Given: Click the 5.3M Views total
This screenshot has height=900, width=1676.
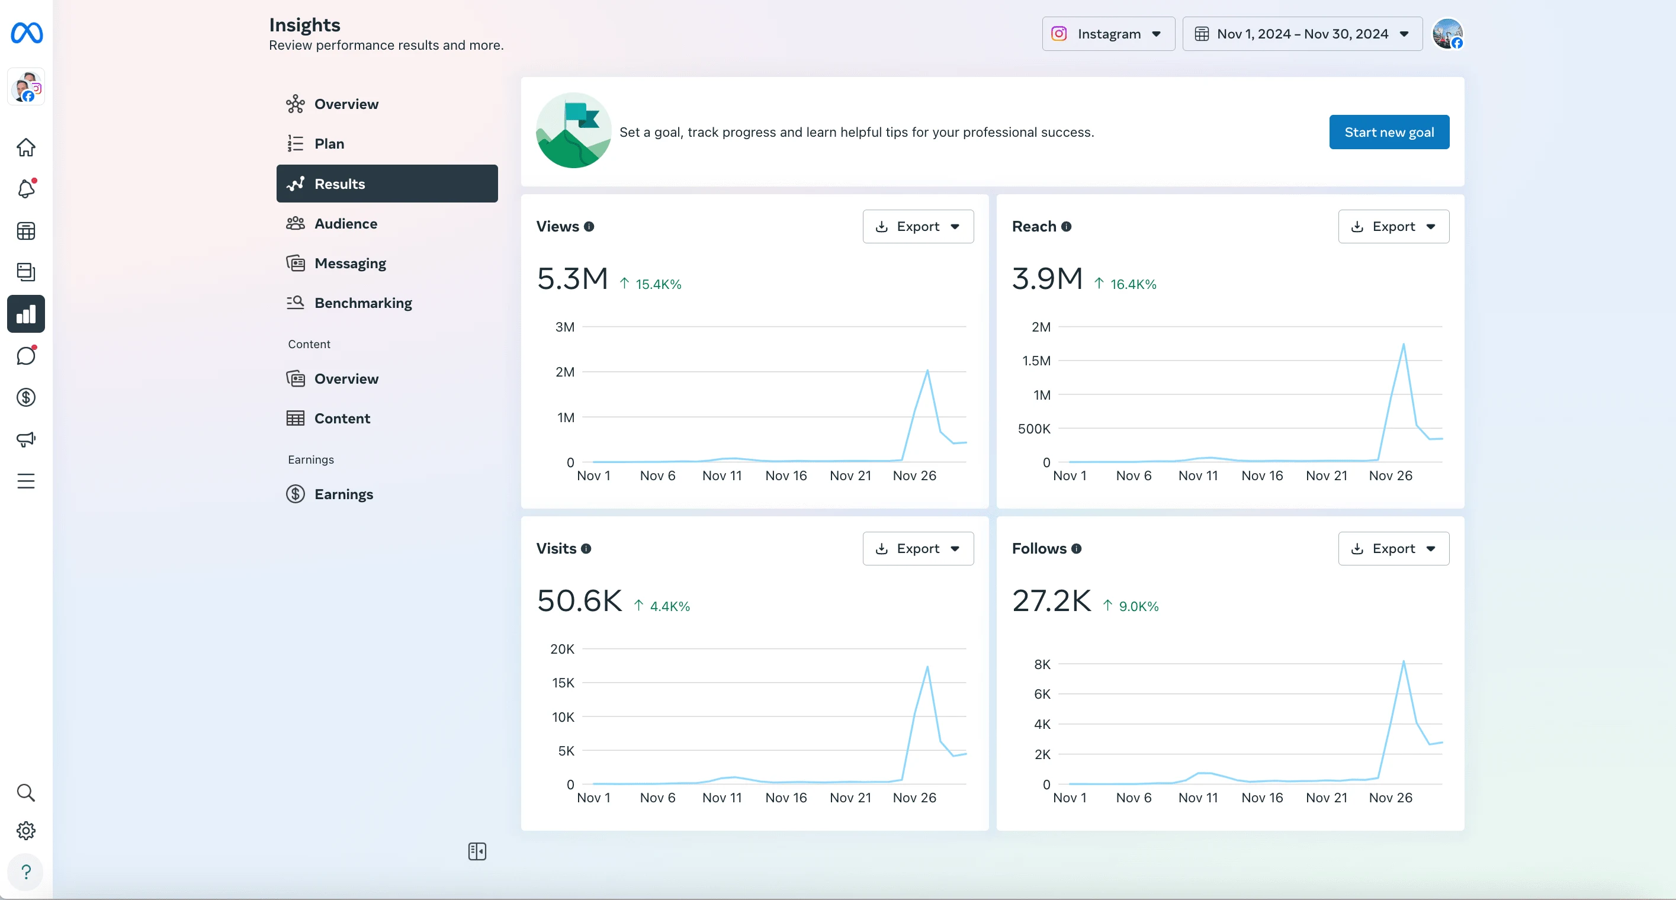Looking at the screenshot, I should [x=573, y=279].
